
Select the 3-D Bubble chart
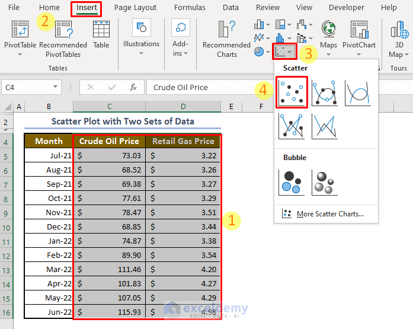coord(325,182)
